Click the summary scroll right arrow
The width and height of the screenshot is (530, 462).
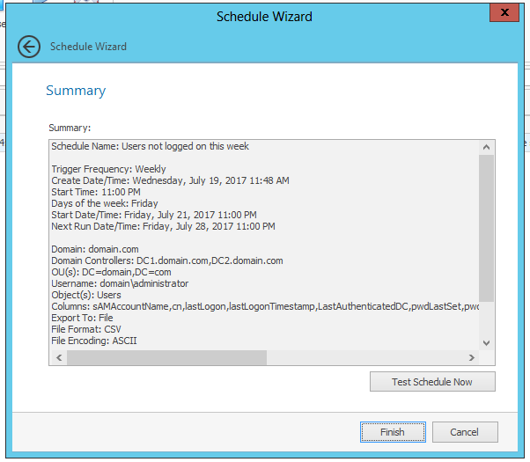tap(472, 358)
